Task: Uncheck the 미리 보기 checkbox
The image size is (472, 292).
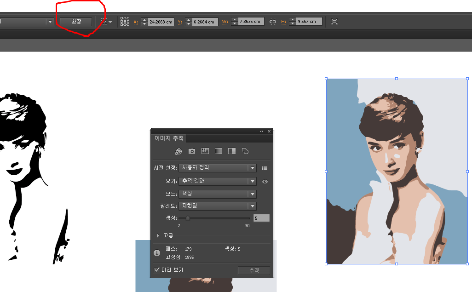Action: pyautogui.click(x=156, y=270)
